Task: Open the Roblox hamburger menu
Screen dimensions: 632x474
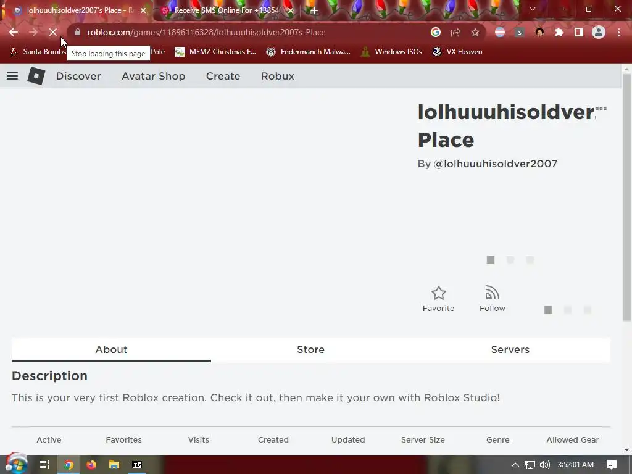Action: click(x=12, y=76)
